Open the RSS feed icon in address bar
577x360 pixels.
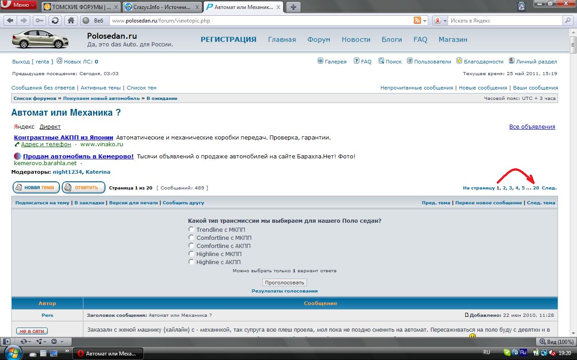[x=417, y=20]
